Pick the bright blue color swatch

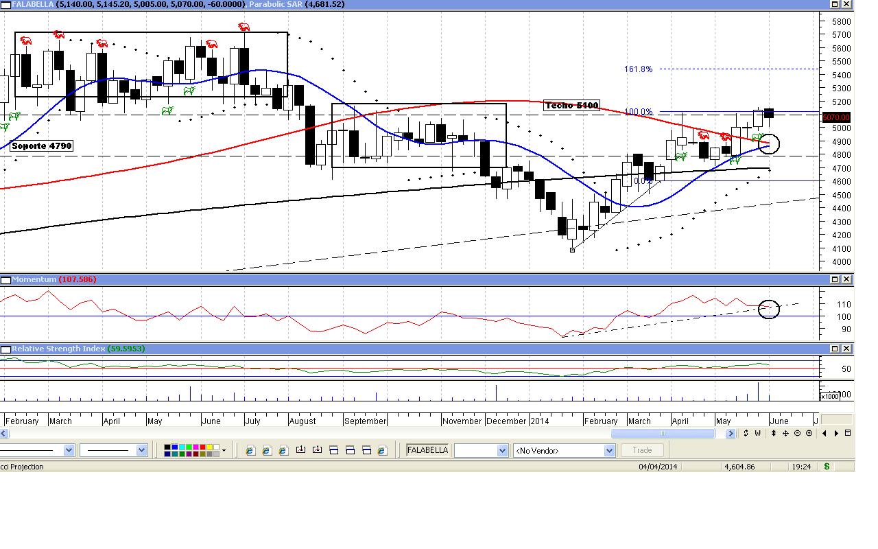[x=174, y=447]
